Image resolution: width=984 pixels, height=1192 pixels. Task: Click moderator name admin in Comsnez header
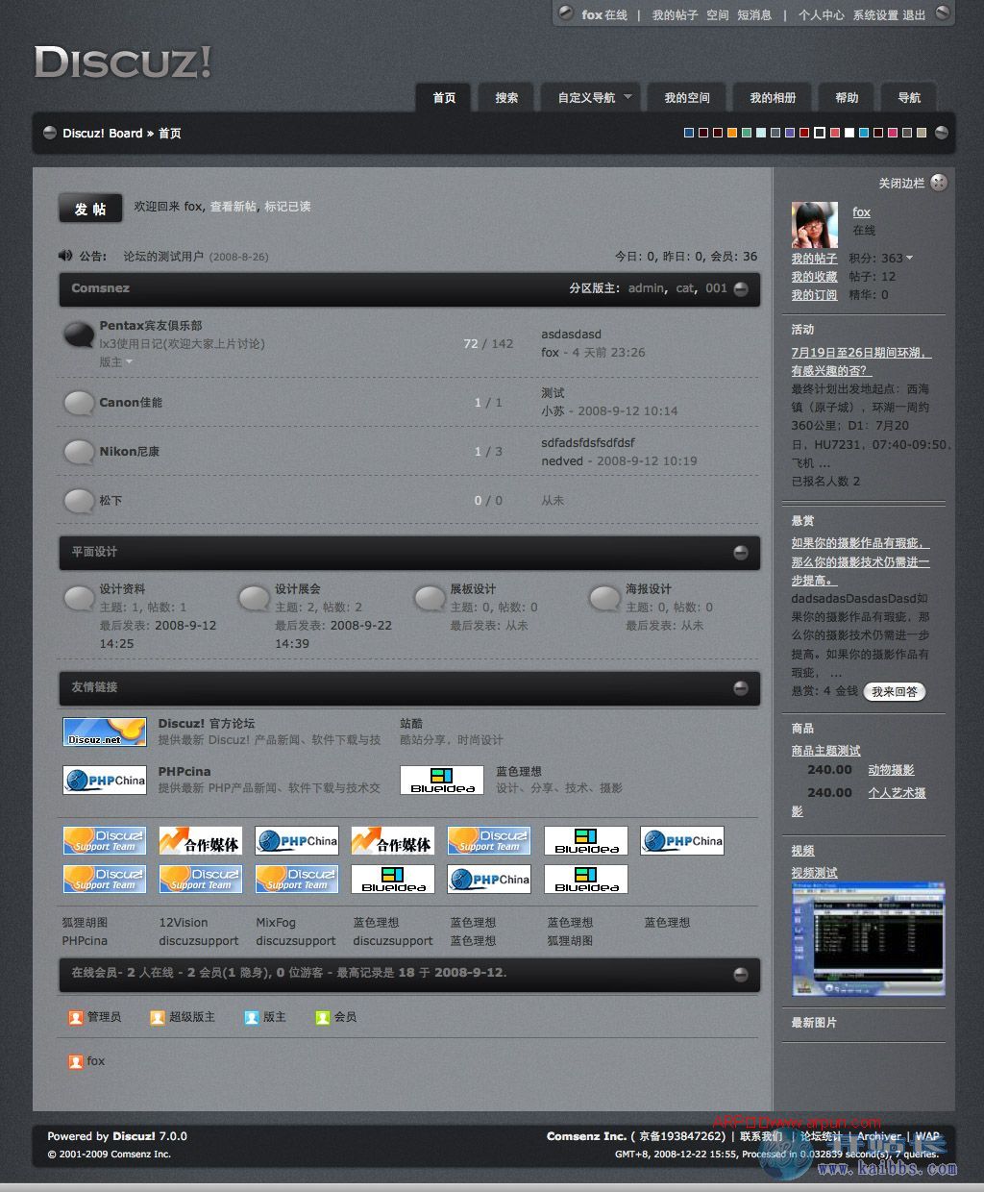click(x=646, y=288)
